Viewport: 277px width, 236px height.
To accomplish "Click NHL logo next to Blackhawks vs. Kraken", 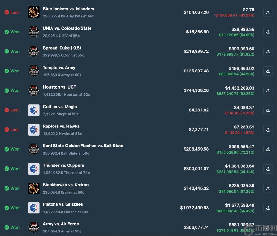I will tap(34, 188).
